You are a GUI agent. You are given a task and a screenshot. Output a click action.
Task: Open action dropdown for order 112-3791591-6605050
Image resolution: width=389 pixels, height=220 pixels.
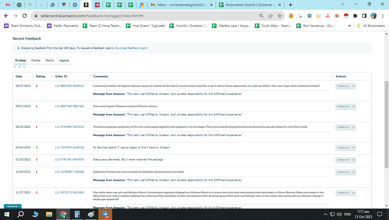[x=346, y=160]
